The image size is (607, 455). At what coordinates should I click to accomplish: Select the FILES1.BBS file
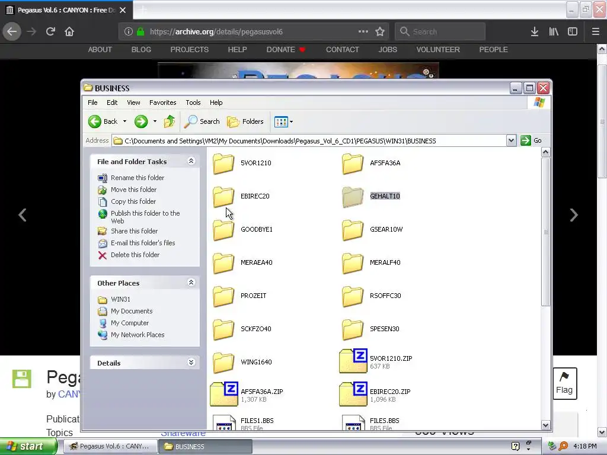(244, 422)
